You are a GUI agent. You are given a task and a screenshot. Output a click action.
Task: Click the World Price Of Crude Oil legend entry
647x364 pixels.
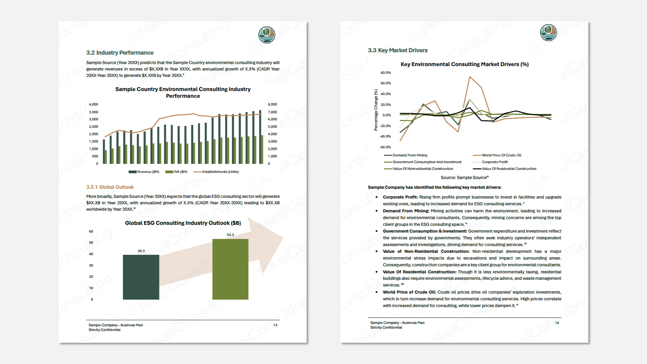501,155
